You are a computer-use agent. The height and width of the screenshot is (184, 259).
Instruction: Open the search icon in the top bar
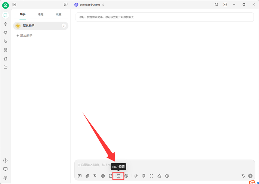[217, 5]
